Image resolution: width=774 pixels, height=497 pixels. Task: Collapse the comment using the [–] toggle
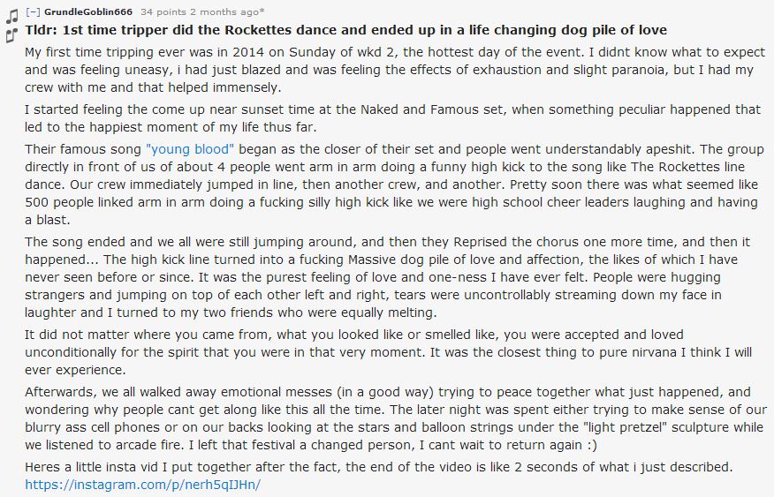click(x=33, y=11)
